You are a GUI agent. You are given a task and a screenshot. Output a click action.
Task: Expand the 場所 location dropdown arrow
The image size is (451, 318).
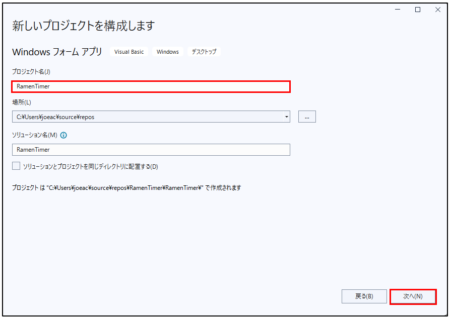click(x=286, y=117)
